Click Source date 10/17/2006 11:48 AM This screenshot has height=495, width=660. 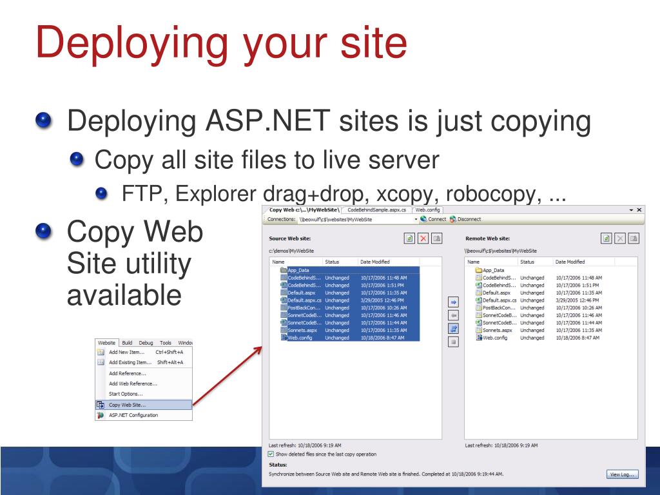click(383, 278)
